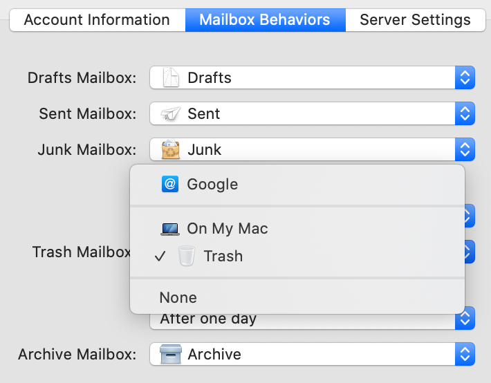Viewport: 491px width, 383px height.
Task: Click the Drafts dropdown stepper arrows
Action: click(465, 77)
